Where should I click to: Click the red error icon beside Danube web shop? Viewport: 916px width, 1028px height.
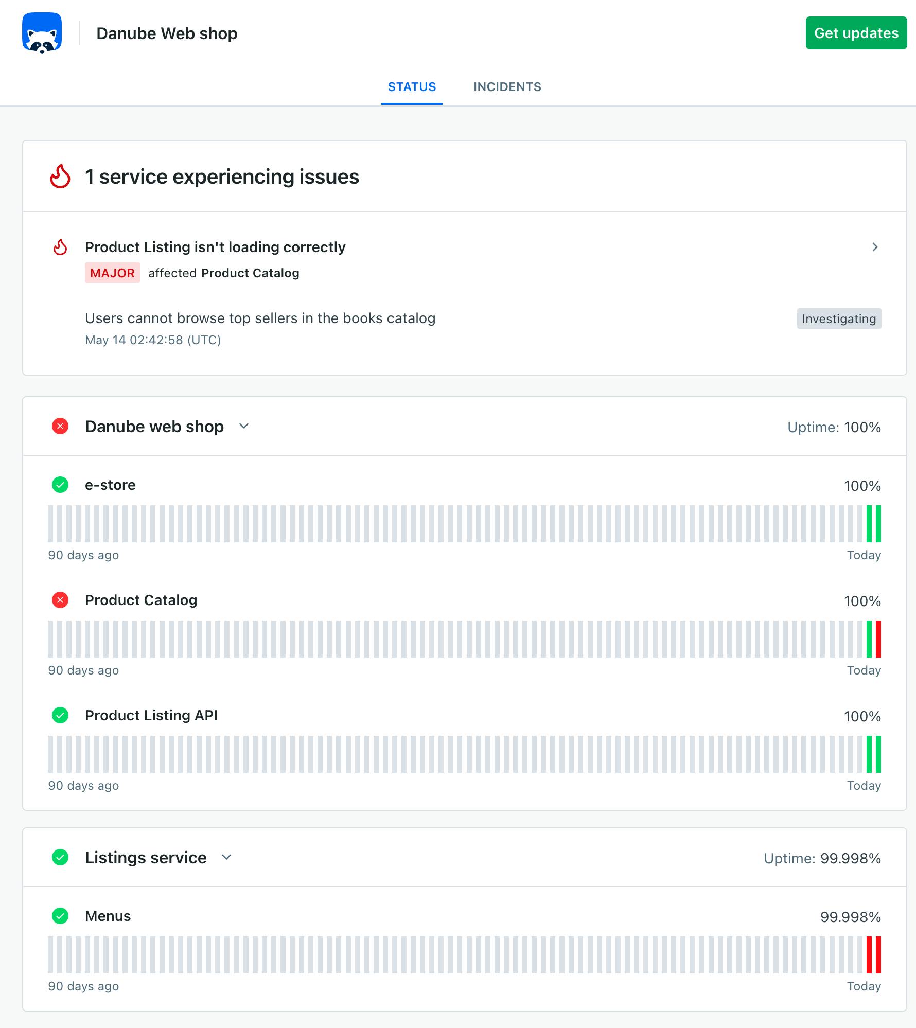tap(60, 427)
